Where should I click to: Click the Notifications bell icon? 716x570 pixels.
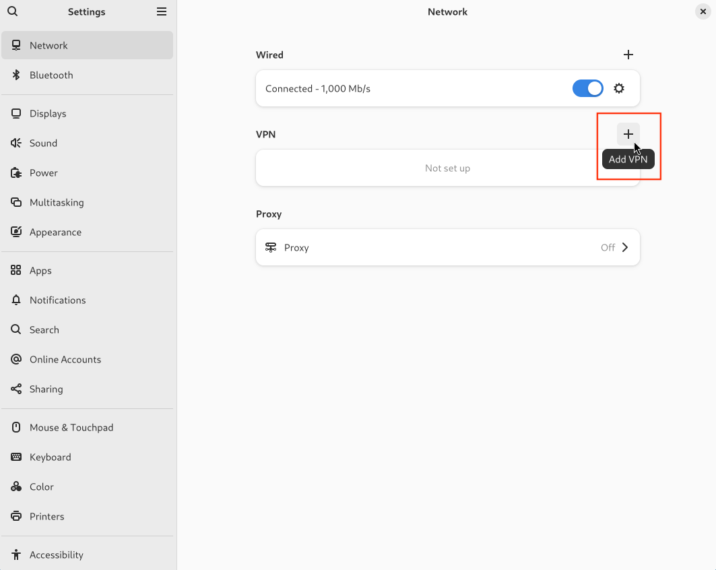[16, 300]
